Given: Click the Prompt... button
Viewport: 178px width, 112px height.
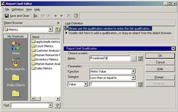Looking at the screenshot, I should [160, 77].
